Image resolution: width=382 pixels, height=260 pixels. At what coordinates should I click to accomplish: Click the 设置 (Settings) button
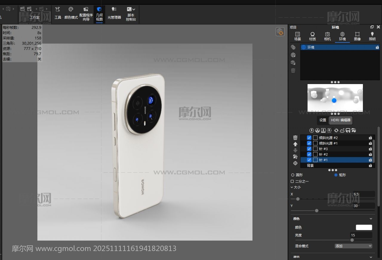click(x=323, y=120)
